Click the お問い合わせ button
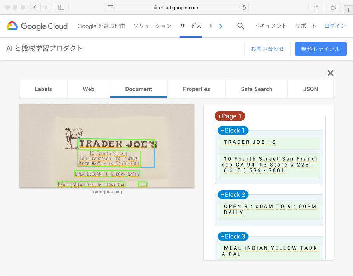 [x=268, y=49]
